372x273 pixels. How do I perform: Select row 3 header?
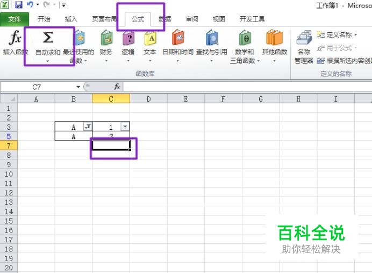(9, 127)
